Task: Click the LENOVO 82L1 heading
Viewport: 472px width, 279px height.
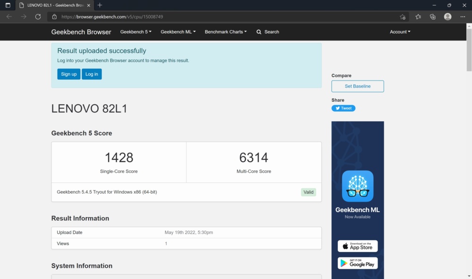Action: pyautogui.click(x=89, y=108)
